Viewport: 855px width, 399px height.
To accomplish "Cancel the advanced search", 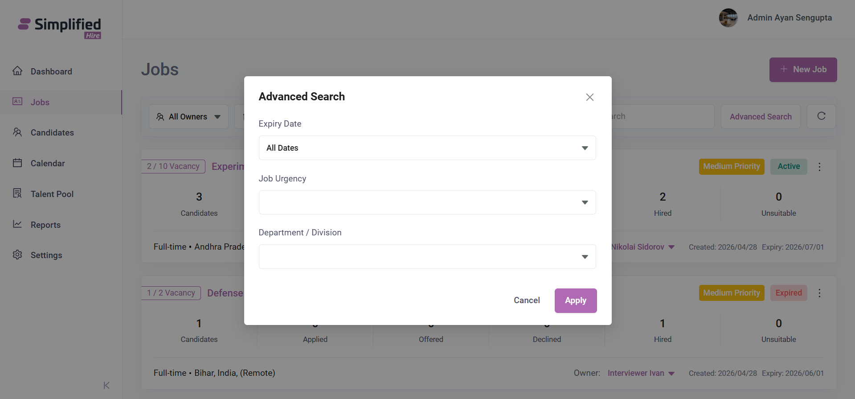I will [x=527, y=300].
